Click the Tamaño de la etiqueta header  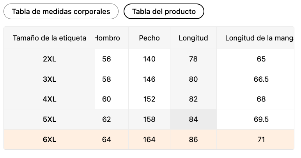[50, 38]
